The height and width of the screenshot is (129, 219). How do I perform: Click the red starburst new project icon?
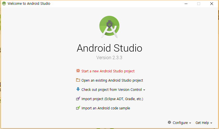78,71
